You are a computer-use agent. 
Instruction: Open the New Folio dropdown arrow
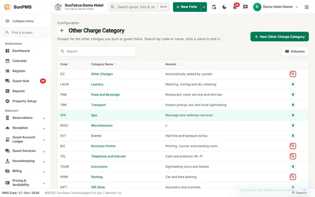pyautogui.click(x=204, y=7)
